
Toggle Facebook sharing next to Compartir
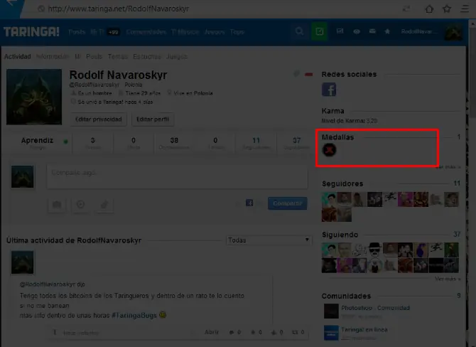249,203
